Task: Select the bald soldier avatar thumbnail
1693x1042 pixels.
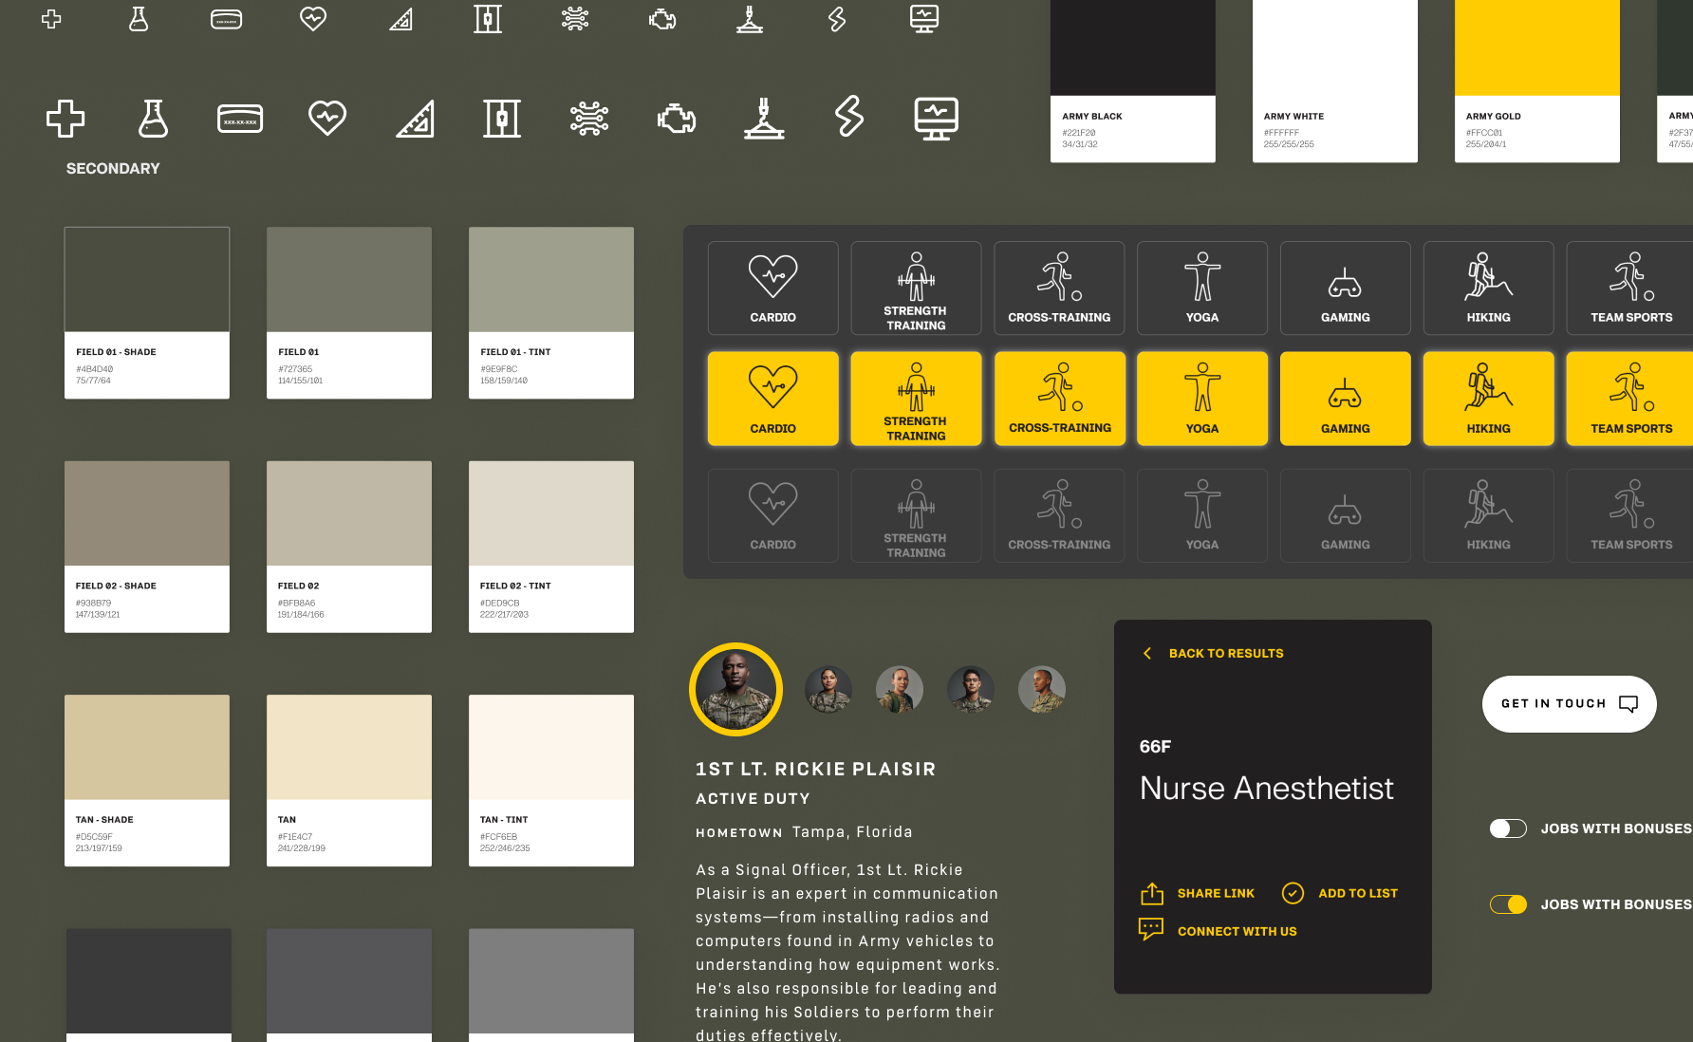Action: [1042, 690]
